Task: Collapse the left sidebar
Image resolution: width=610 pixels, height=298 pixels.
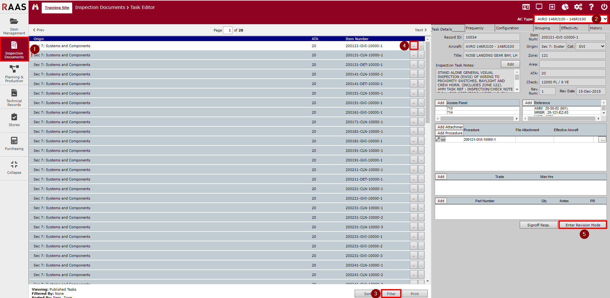Action: (x=14, y=167)
